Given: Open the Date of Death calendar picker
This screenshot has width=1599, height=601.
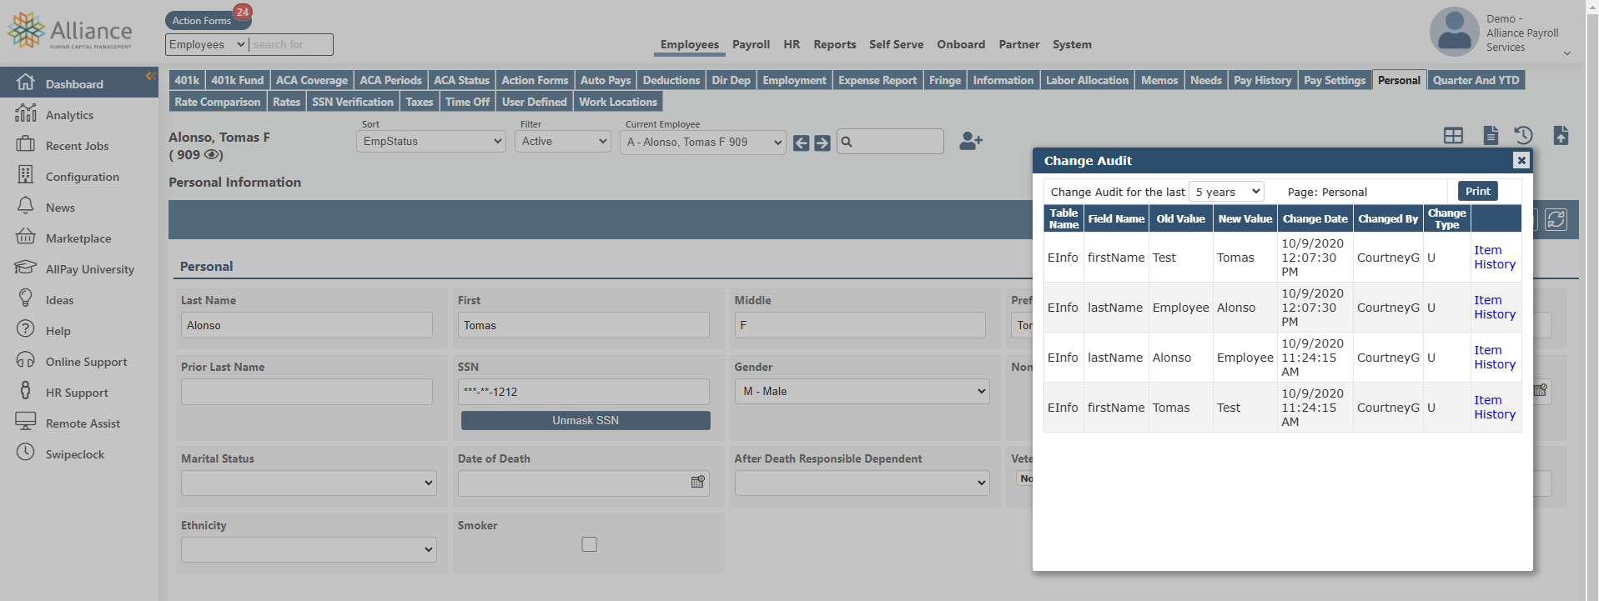Looking at the screenshot, I should click(x=697, y=483).
